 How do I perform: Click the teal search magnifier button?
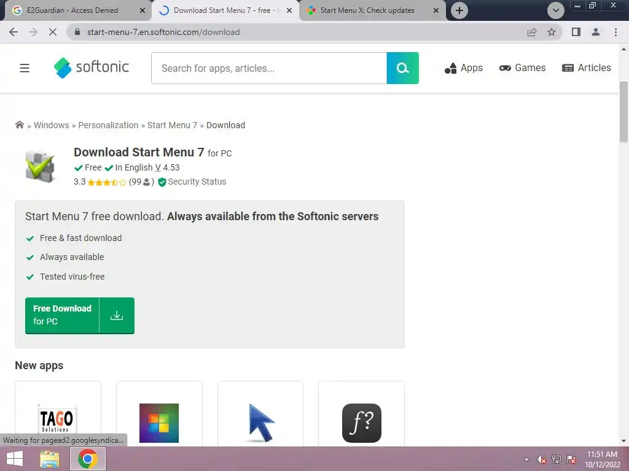[x=402, y=68]
